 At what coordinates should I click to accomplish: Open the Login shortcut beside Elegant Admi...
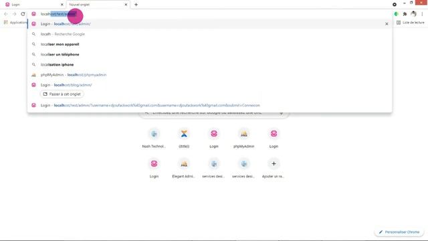(154, 168)
